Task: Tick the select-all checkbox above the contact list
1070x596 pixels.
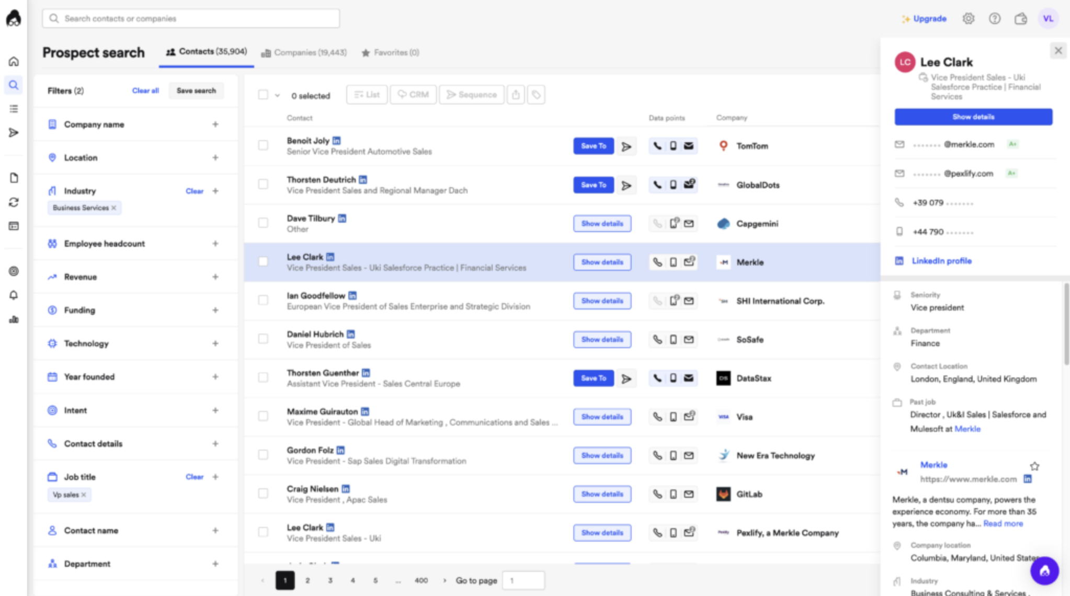Action: click(263, 94)
